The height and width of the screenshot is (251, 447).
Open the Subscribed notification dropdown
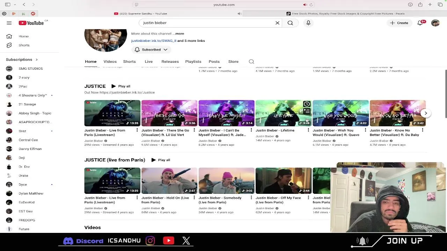(151, 50)
